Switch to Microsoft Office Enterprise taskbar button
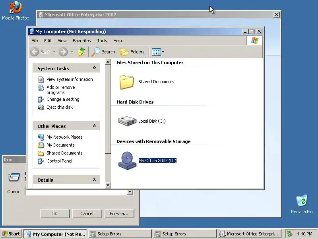Screen dimensions: 318x239 [250, 234]
